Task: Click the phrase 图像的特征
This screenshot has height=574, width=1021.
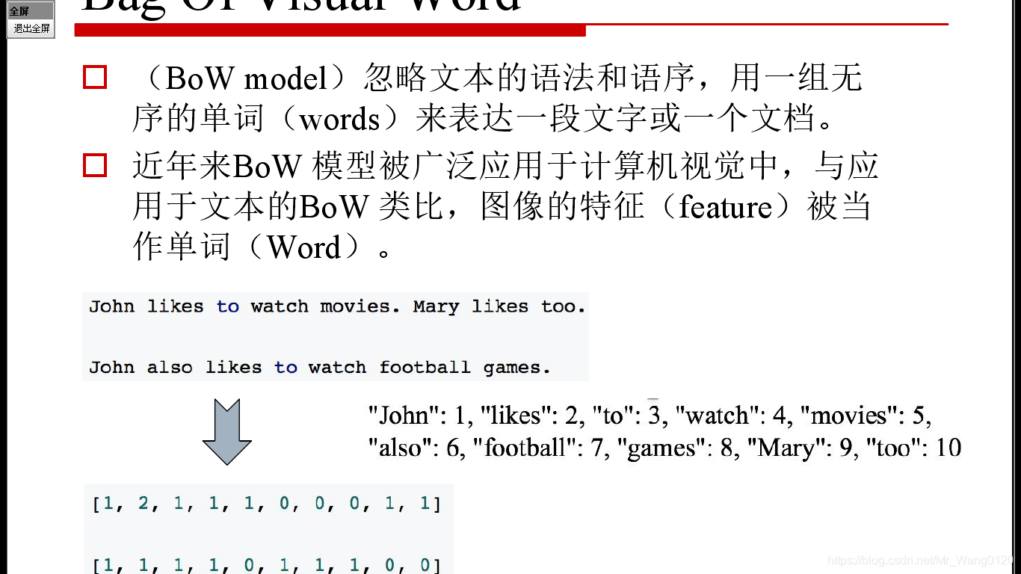Action: pyautogui.click(x=562, y=207)
